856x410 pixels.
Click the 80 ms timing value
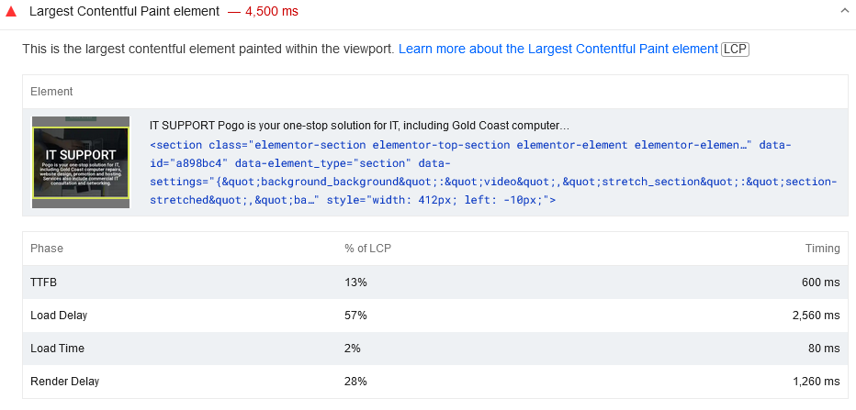tap(825, 349)
